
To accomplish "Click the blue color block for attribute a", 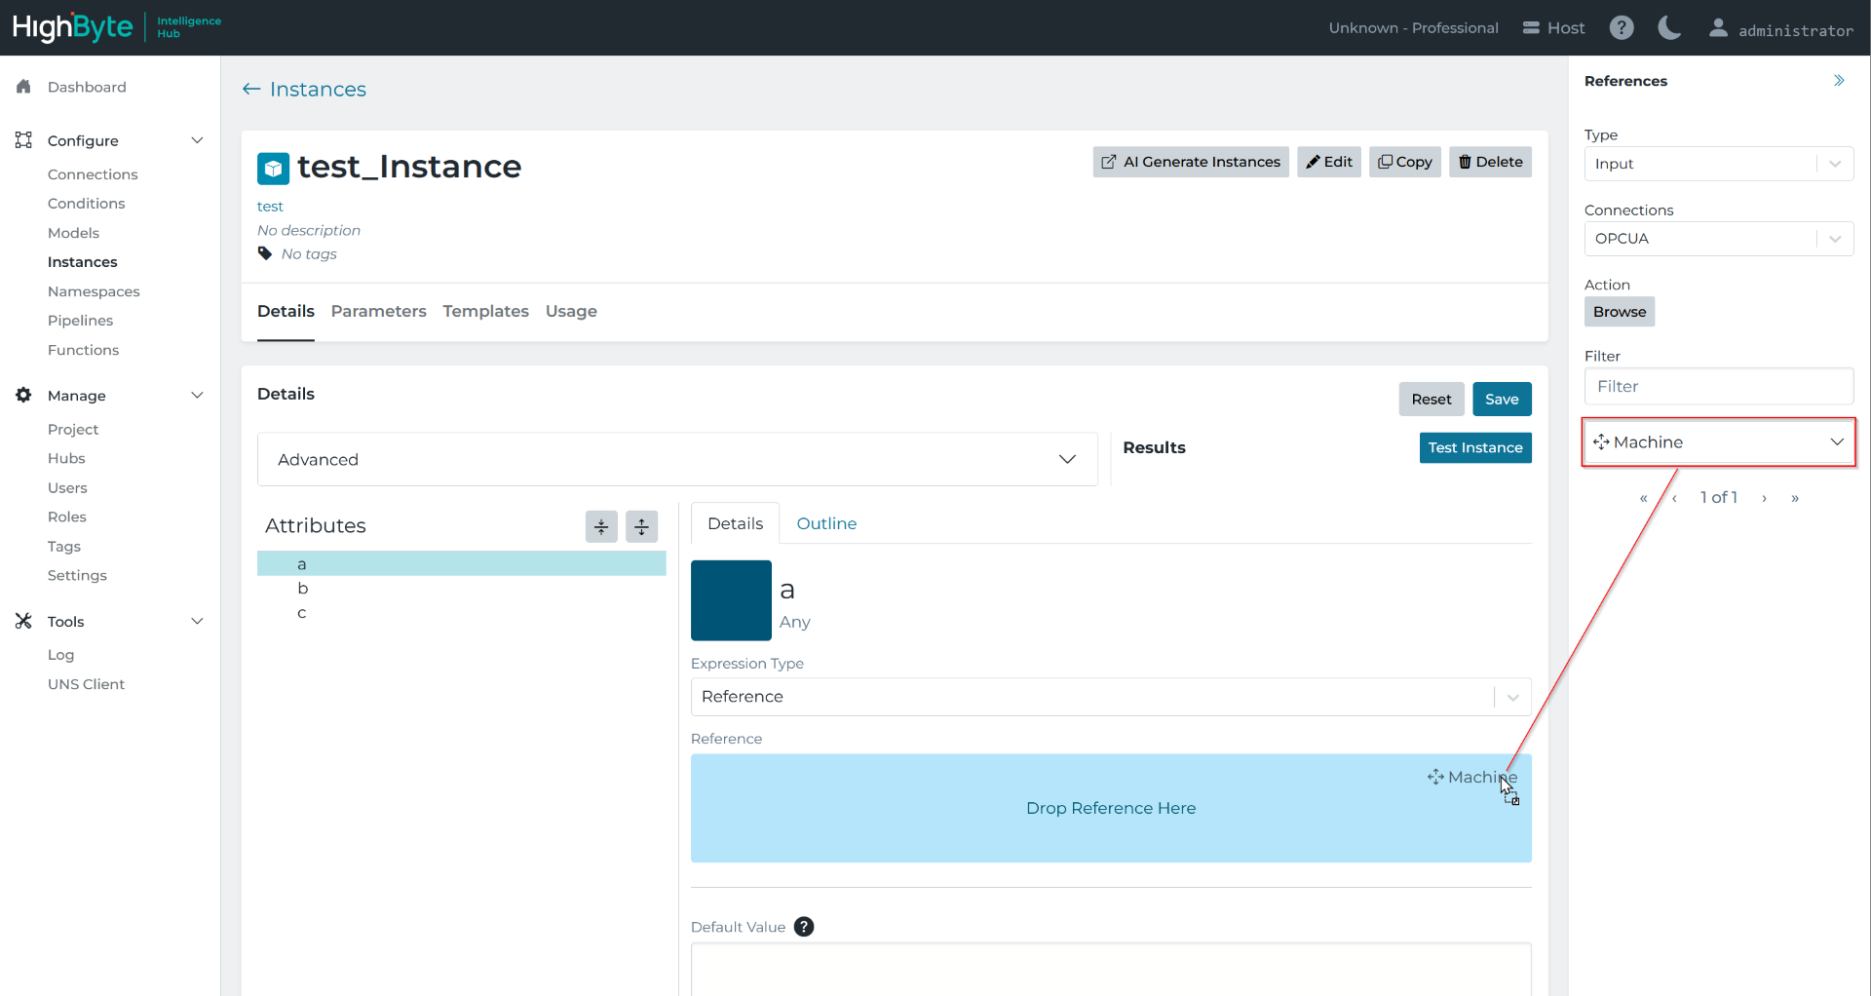I will coord(731,600).
